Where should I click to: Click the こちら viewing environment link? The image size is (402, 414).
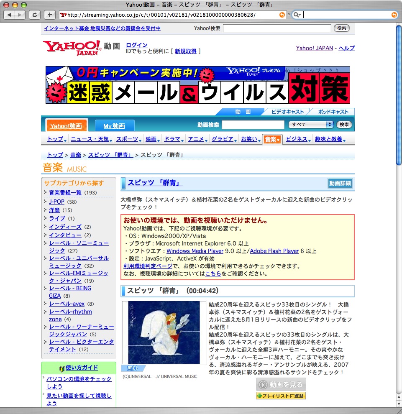coord(213,273)
